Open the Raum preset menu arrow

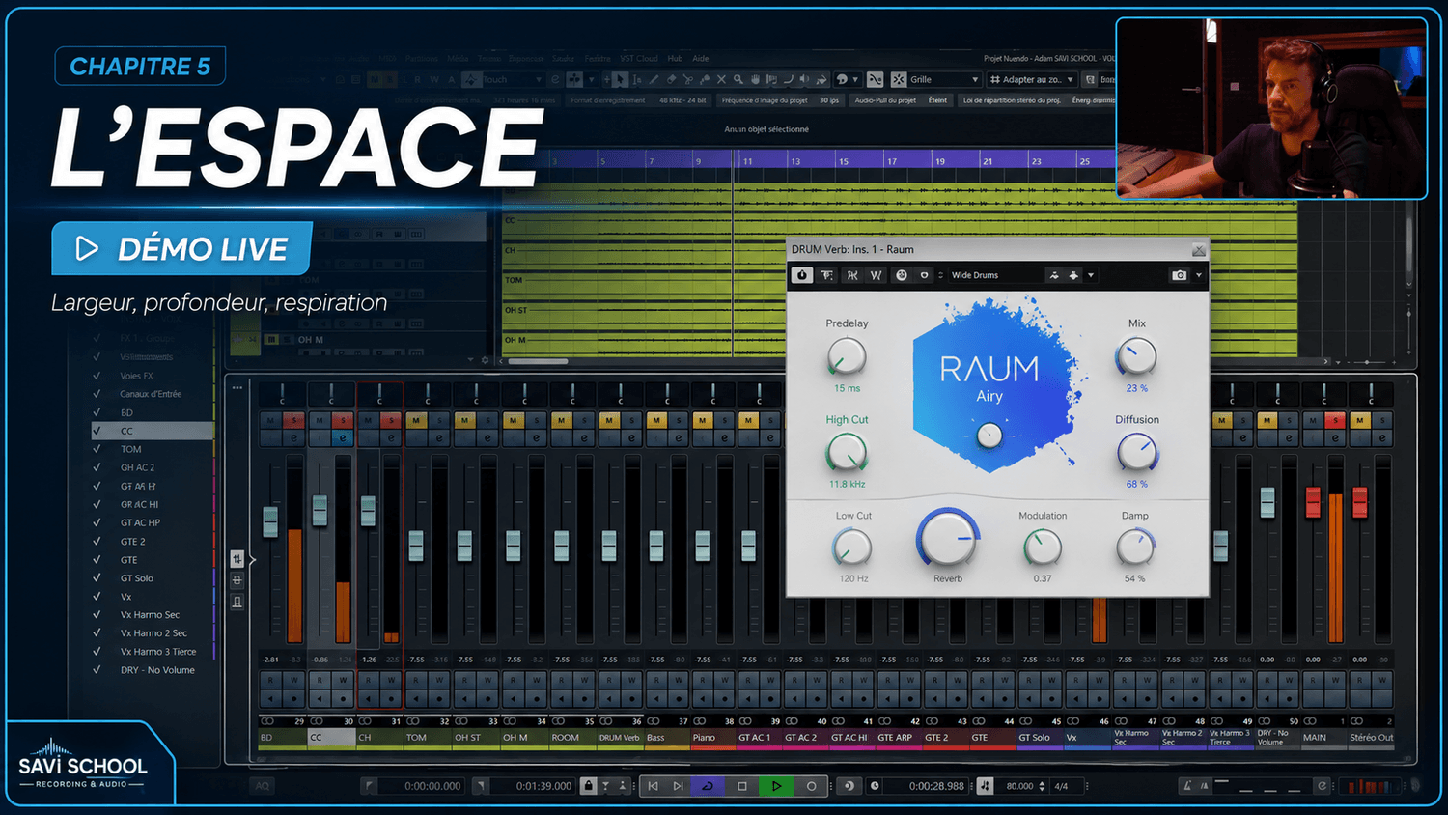(1091, 275)
